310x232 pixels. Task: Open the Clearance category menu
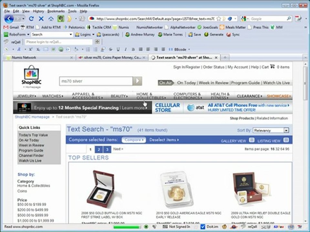pyautogui.click(x=250, y=96)
